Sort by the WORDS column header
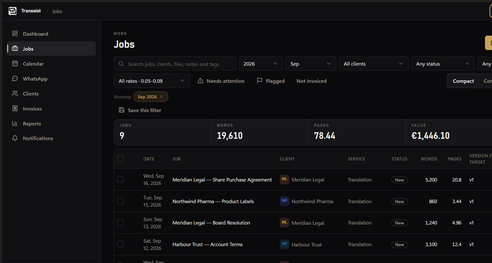492x263 pixels. click(x=429, y=159)
